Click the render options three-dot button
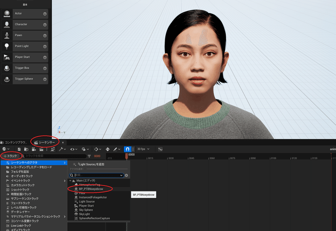The width and height of the screenshot is (336, 231). (x=47, y=149)
